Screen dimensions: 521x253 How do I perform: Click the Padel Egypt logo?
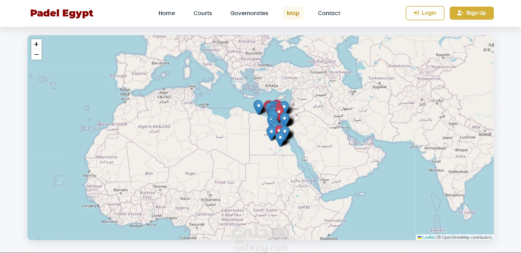62,13
